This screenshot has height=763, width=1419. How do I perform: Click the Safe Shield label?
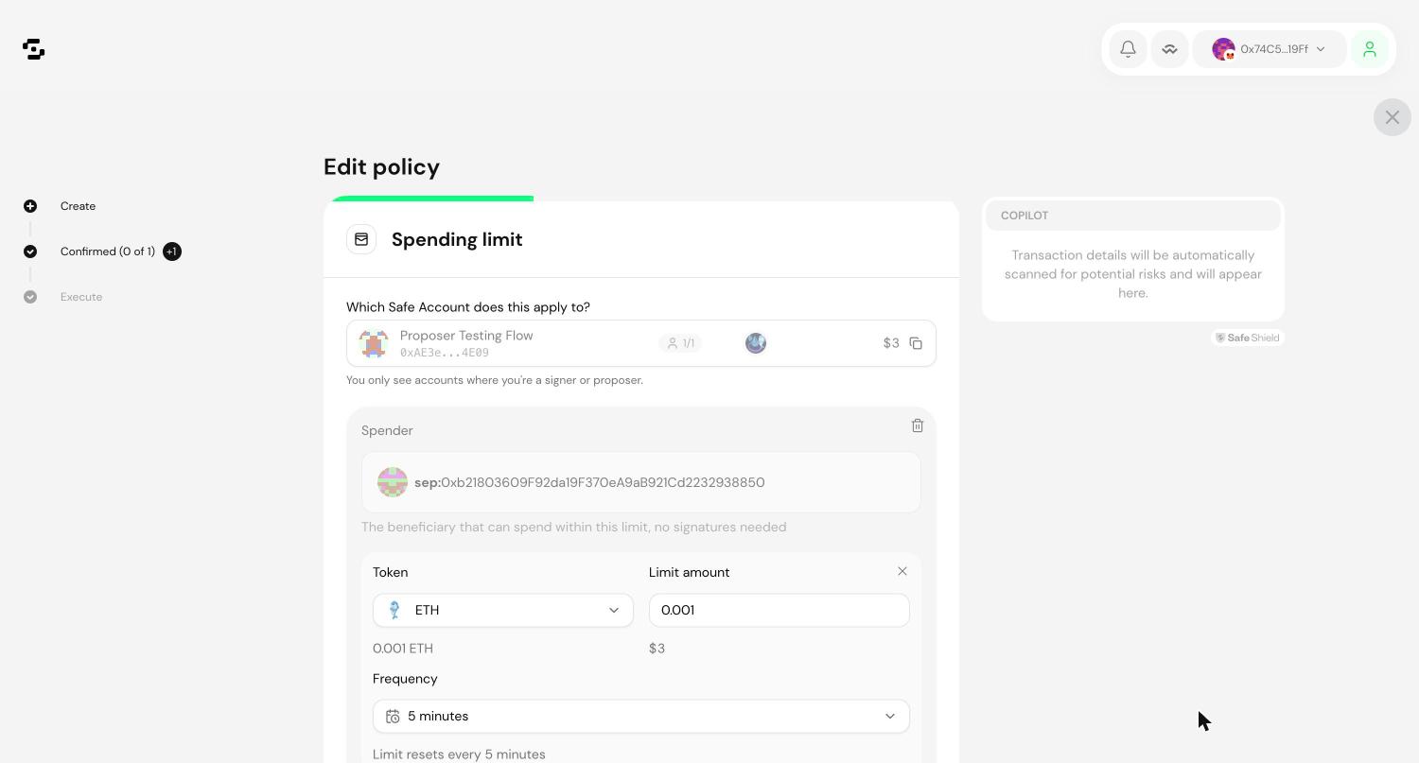point(1248,338)
